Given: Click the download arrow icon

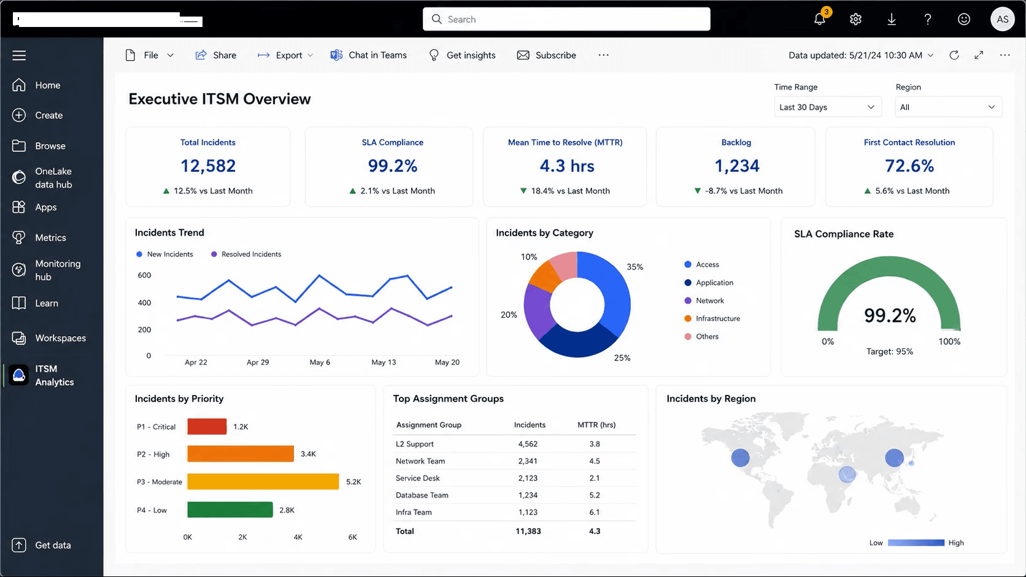Looking at the screenshot, I should (x=892, y=19).
